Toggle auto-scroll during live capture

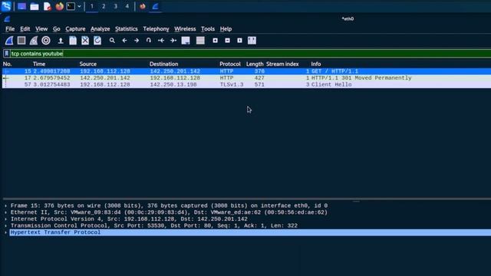186,41
